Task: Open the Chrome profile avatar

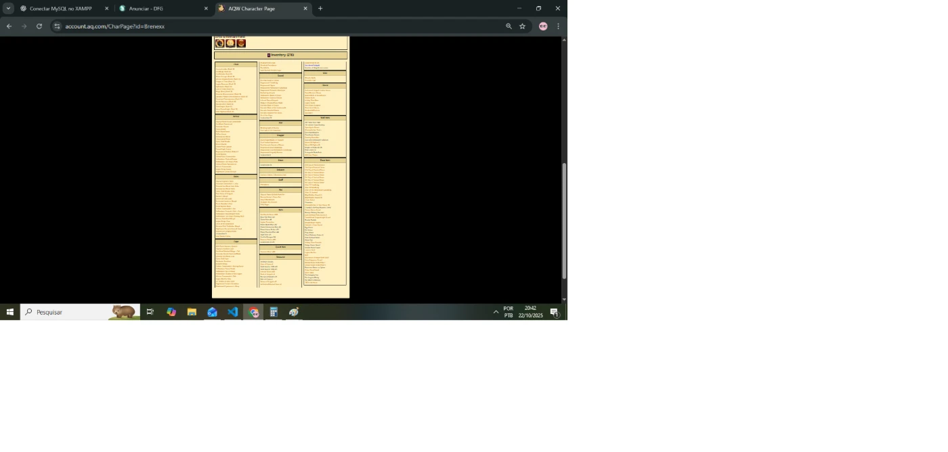Action: pyautogui.click(x=543, y=26)
